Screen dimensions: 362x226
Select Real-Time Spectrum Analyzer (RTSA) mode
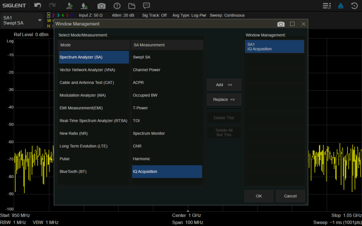coord(93,121)
